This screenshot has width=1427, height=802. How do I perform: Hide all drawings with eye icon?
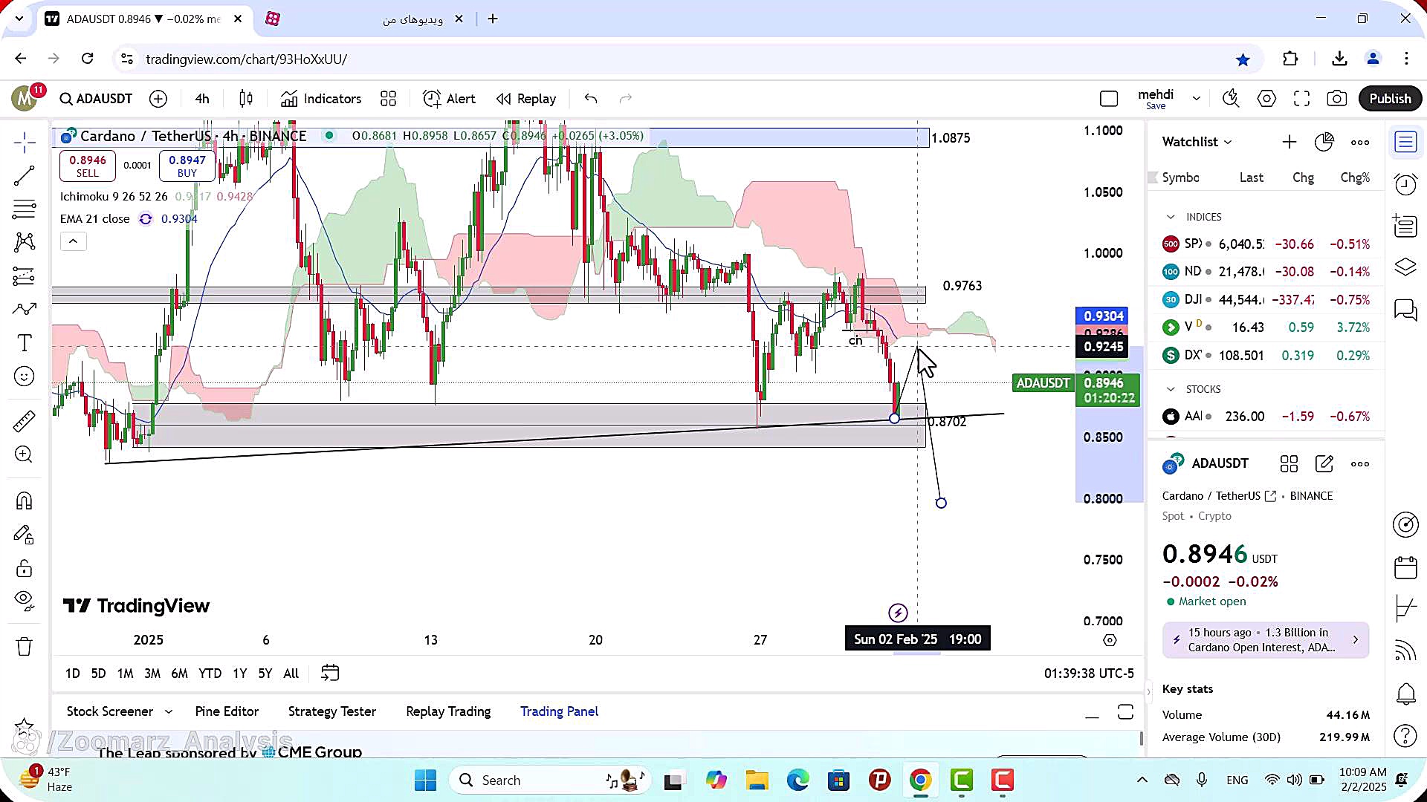coord(25,601)
